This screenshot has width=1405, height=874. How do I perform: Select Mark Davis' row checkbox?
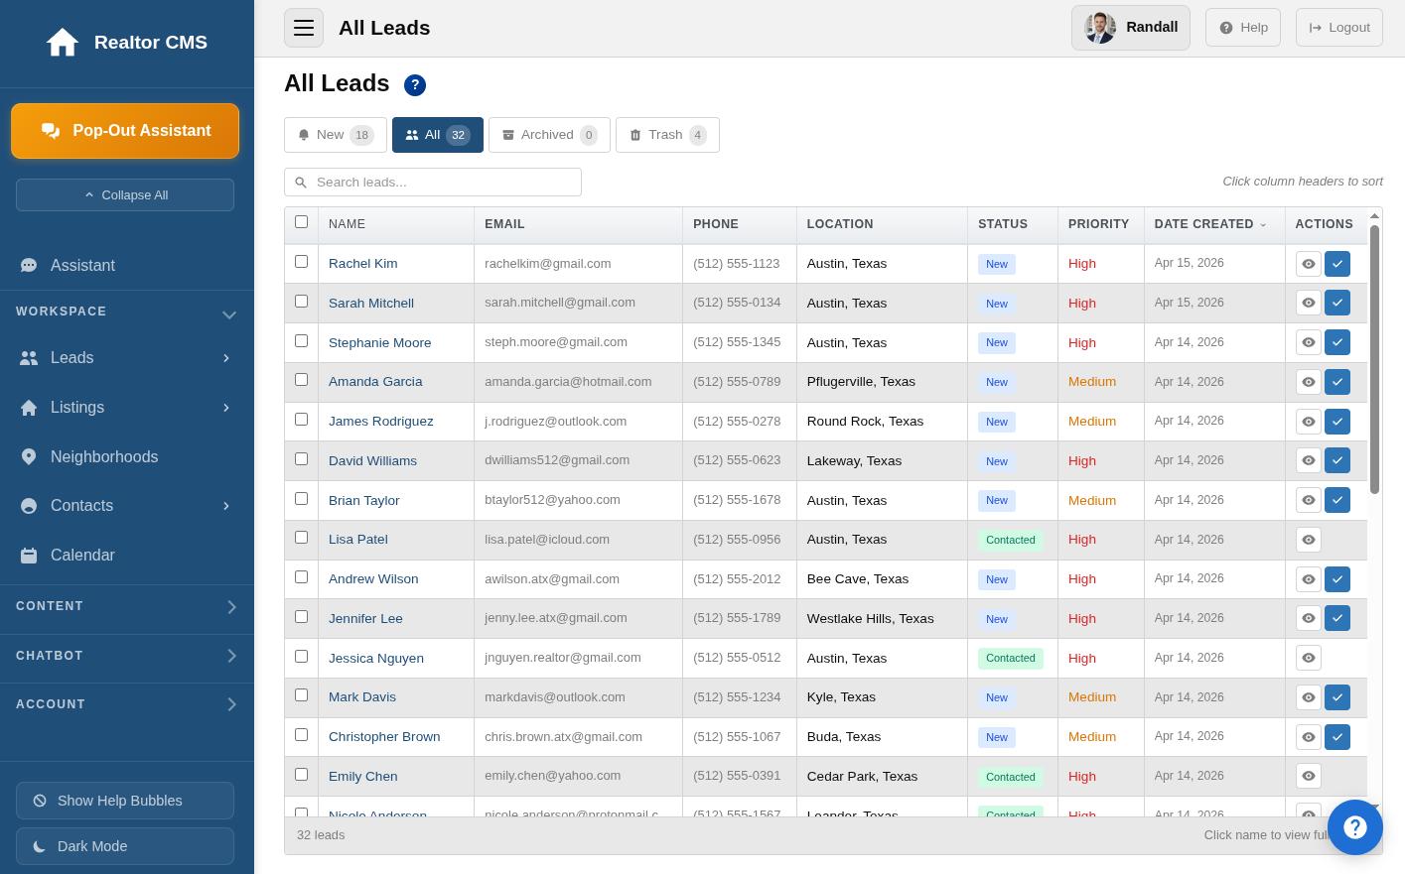click(302, 695)
